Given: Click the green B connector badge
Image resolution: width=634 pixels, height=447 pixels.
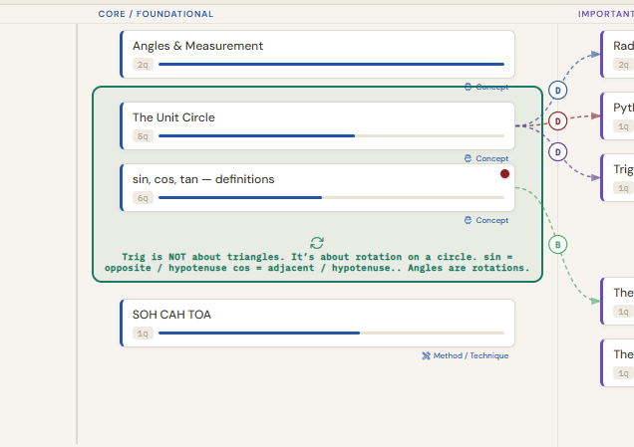Looking at the screenshot, I should click(558, 245).
